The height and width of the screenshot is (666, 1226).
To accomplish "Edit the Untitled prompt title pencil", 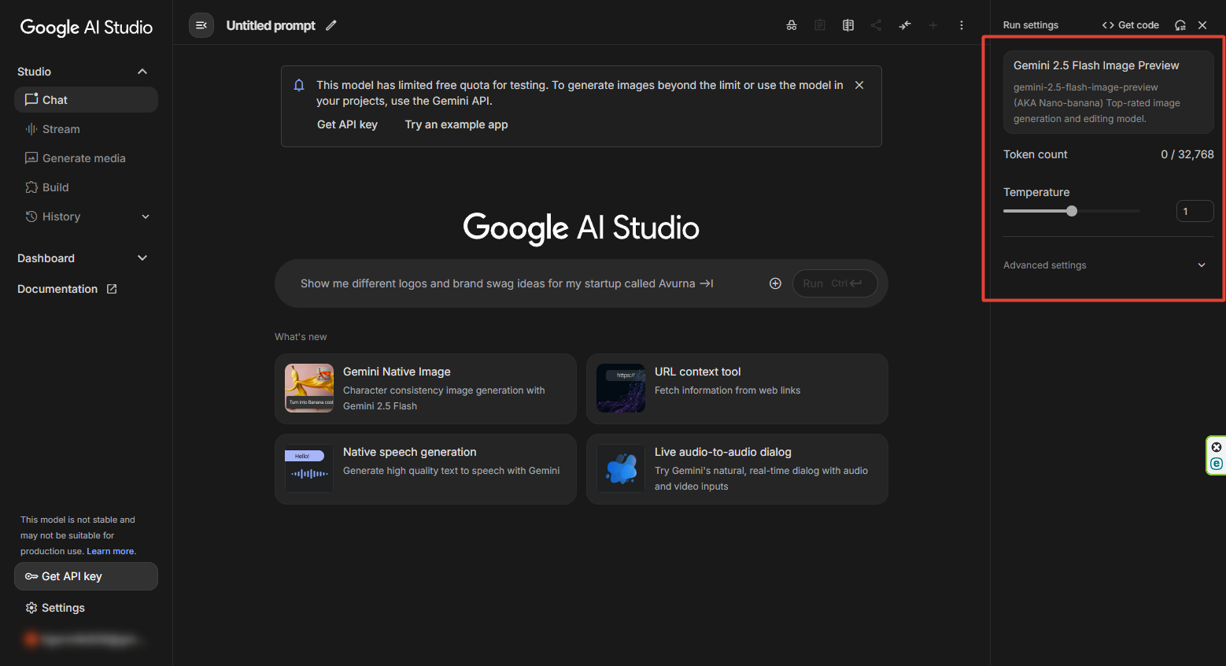I will 331,25.
